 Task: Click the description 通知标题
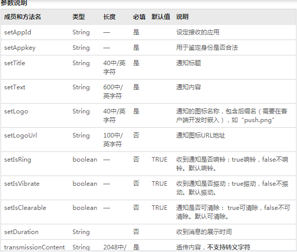[x=189, y=63]
